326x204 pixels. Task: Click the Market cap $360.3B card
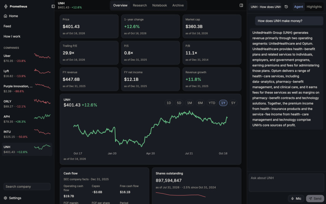[212, 26]
